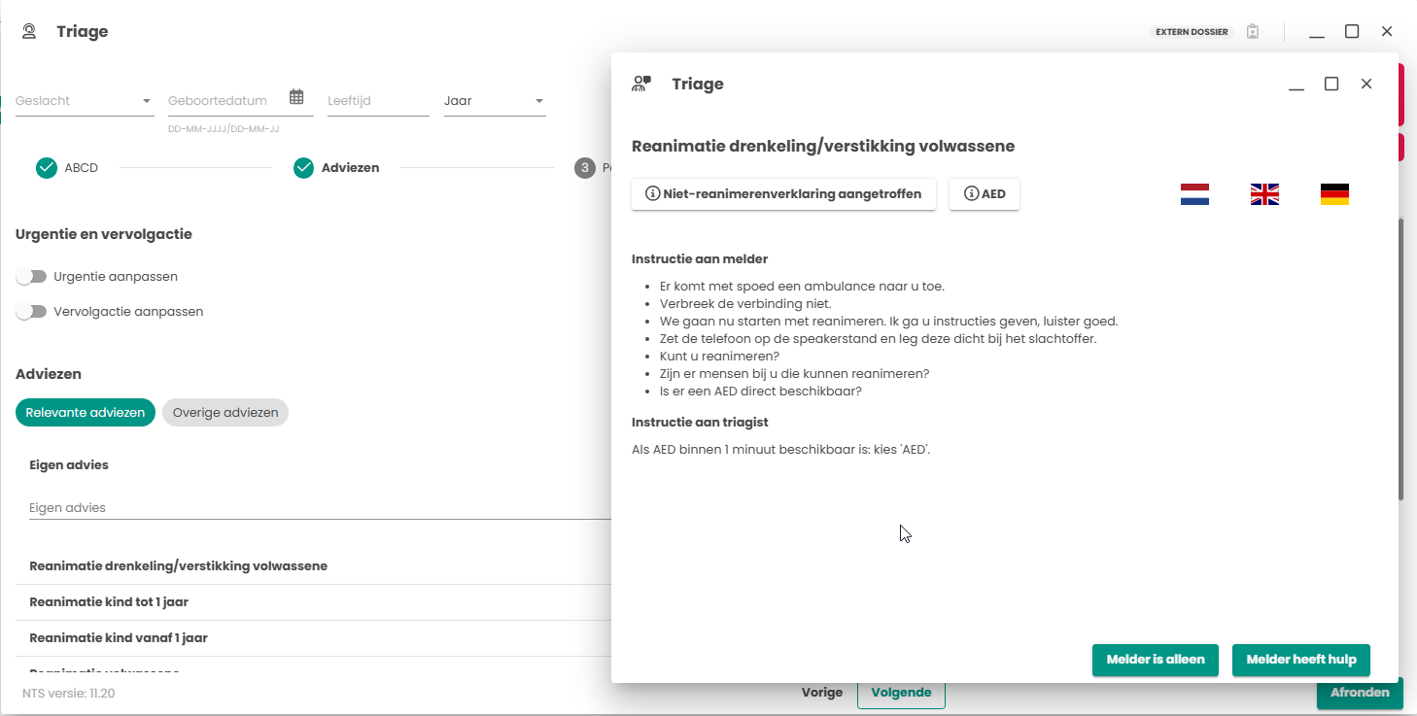Enable the Vervolgactie aanpassen switch
The image size is (1417, 716).
(31, 312)
